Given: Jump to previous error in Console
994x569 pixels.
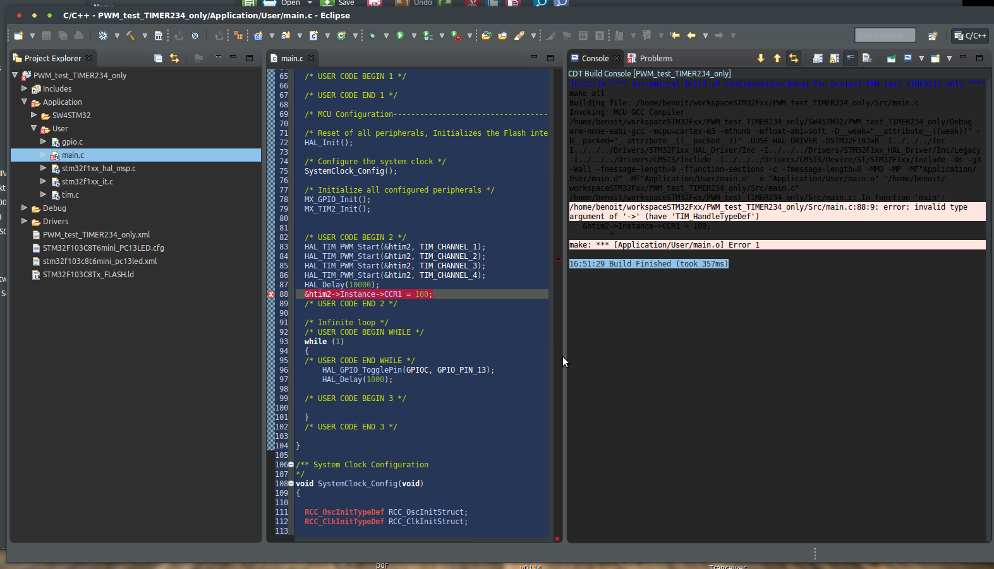Looking at the screenshot, I should [777, 58].
